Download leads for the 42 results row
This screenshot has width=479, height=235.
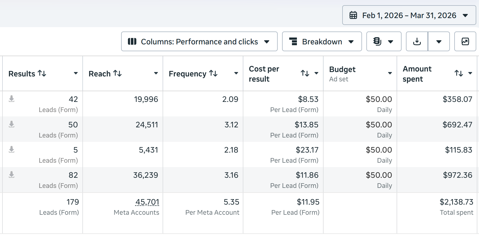tap(12, 99)
